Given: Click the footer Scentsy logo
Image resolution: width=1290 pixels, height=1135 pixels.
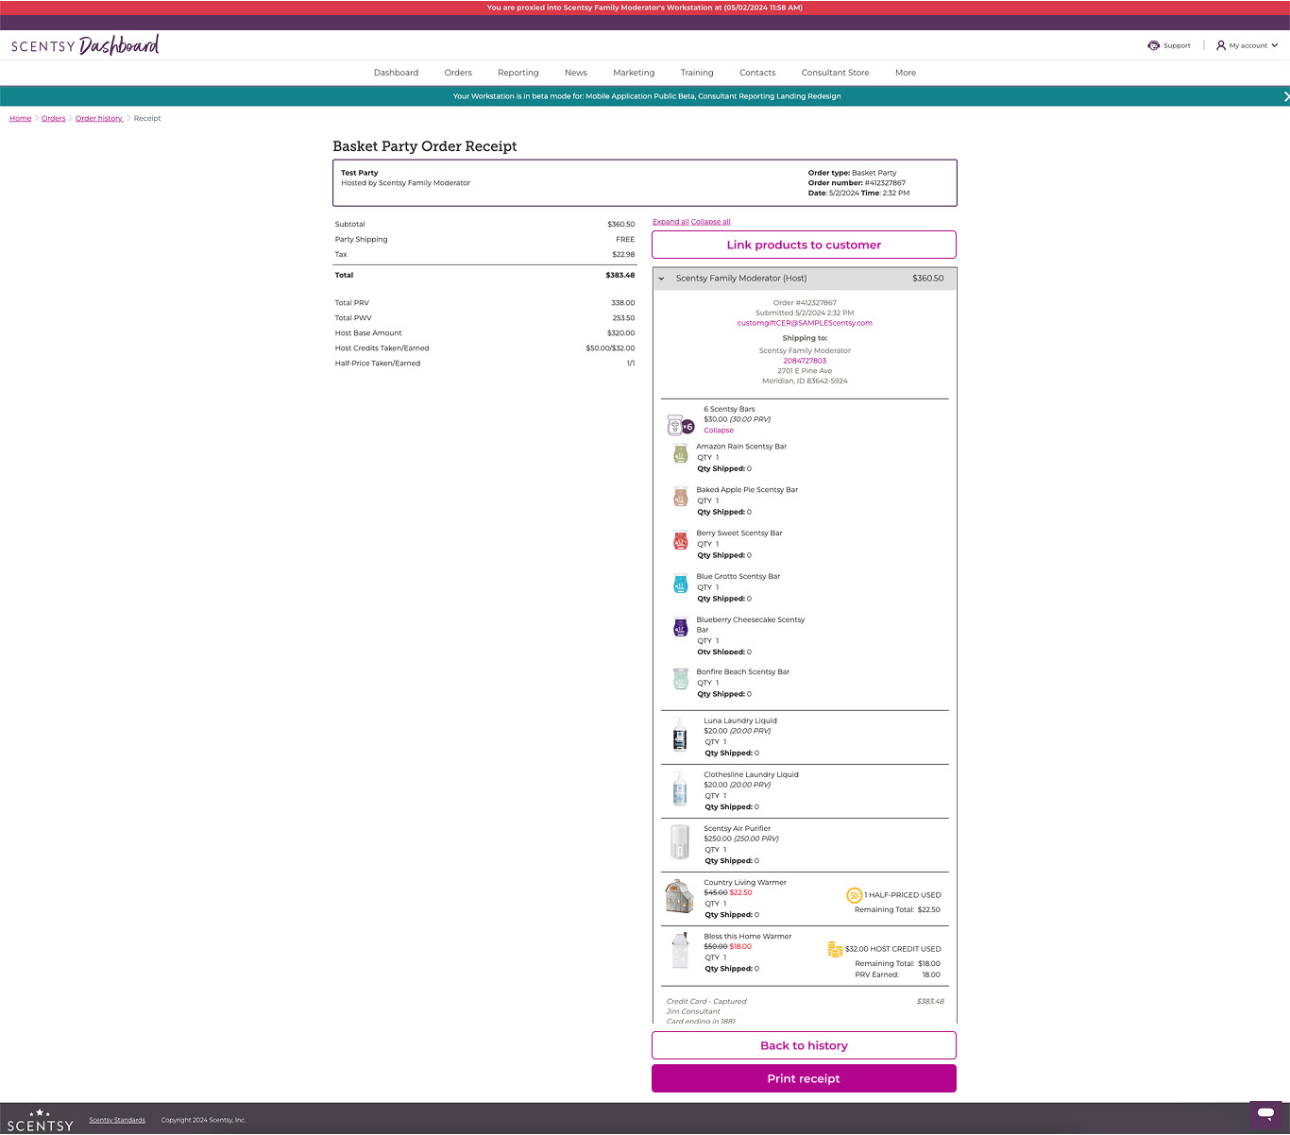Looking at the screenshot, I should click(40, 1121).
